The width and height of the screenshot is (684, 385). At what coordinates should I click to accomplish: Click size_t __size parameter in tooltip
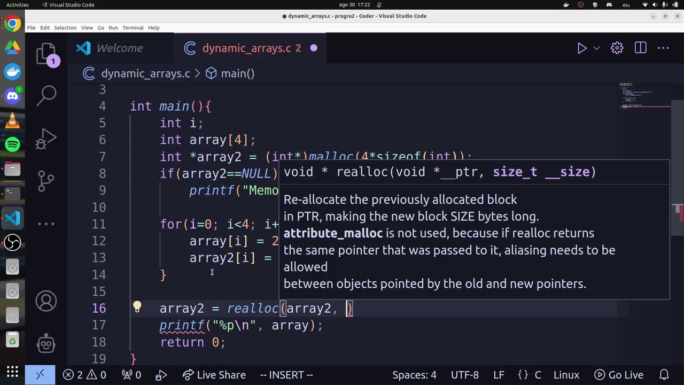point(540,172)
